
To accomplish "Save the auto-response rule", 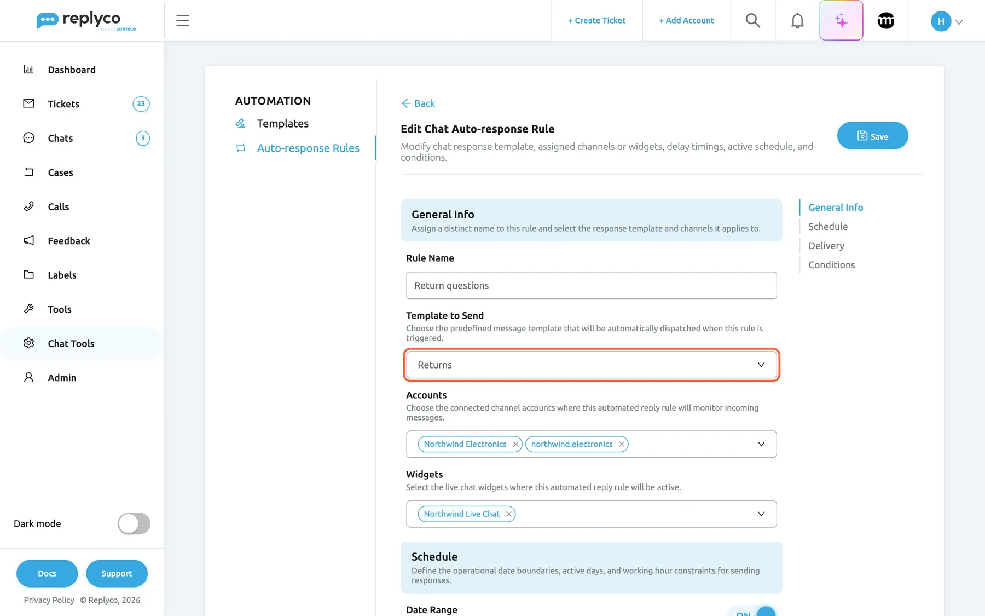I will [872, 136].
